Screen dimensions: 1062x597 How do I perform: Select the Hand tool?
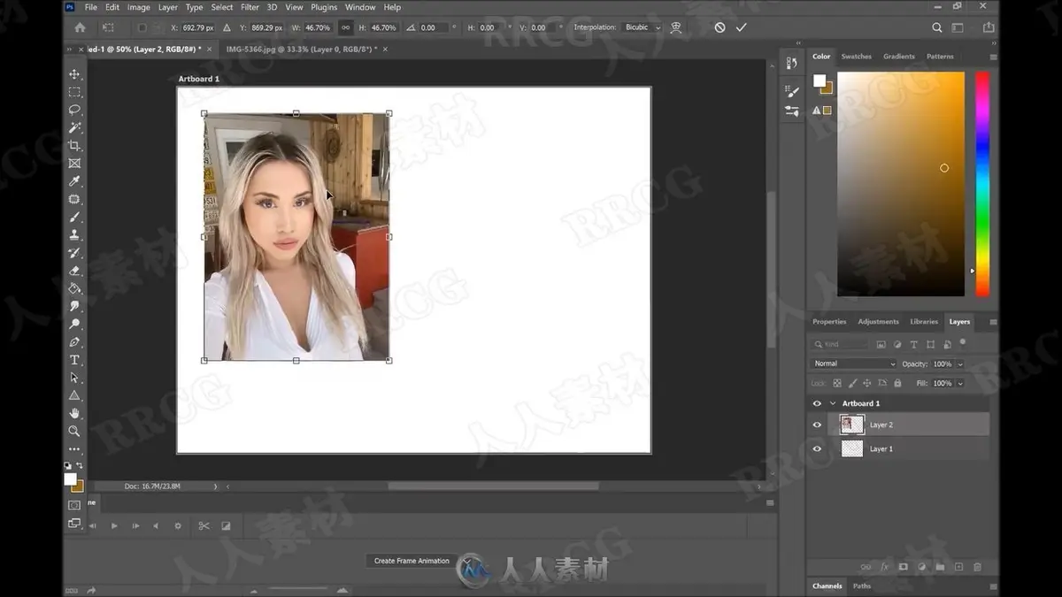pos(74,413)
